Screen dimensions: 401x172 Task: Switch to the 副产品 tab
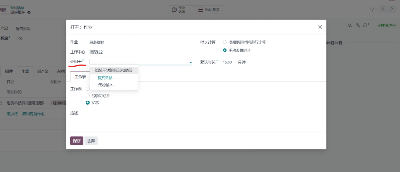click(43, 71)
